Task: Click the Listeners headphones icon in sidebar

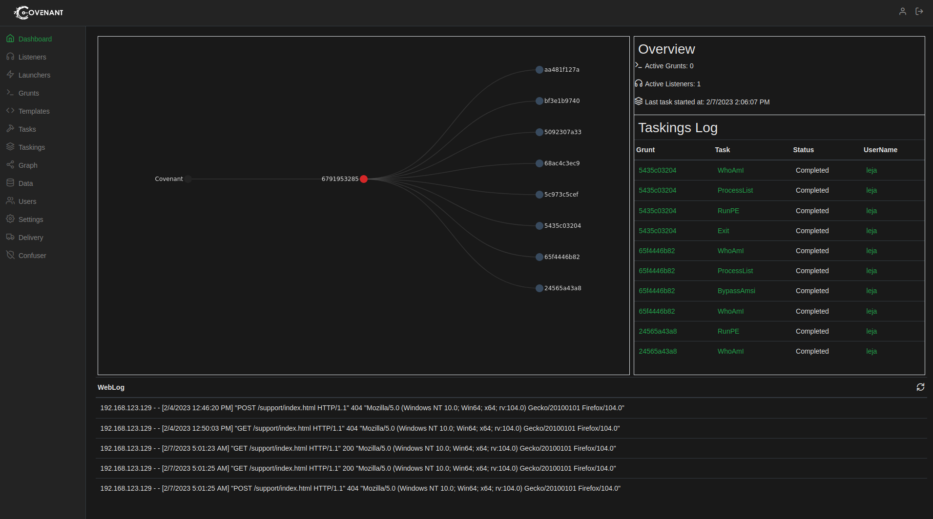Action: pyautogui.click(x=10, y=57)
